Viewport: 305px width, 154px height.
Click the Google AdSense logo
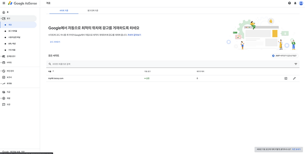22,3
